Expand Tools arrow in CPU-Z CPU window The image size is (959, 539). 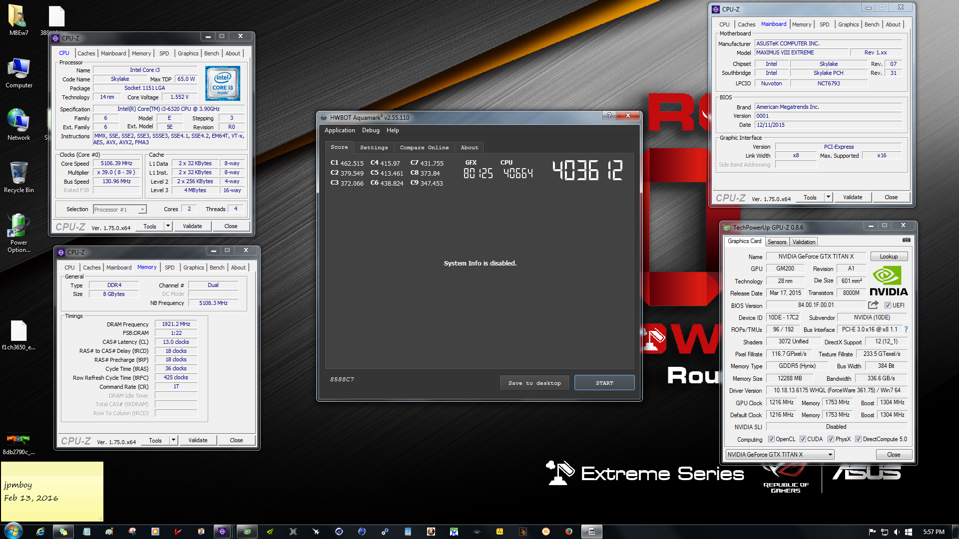168,226
